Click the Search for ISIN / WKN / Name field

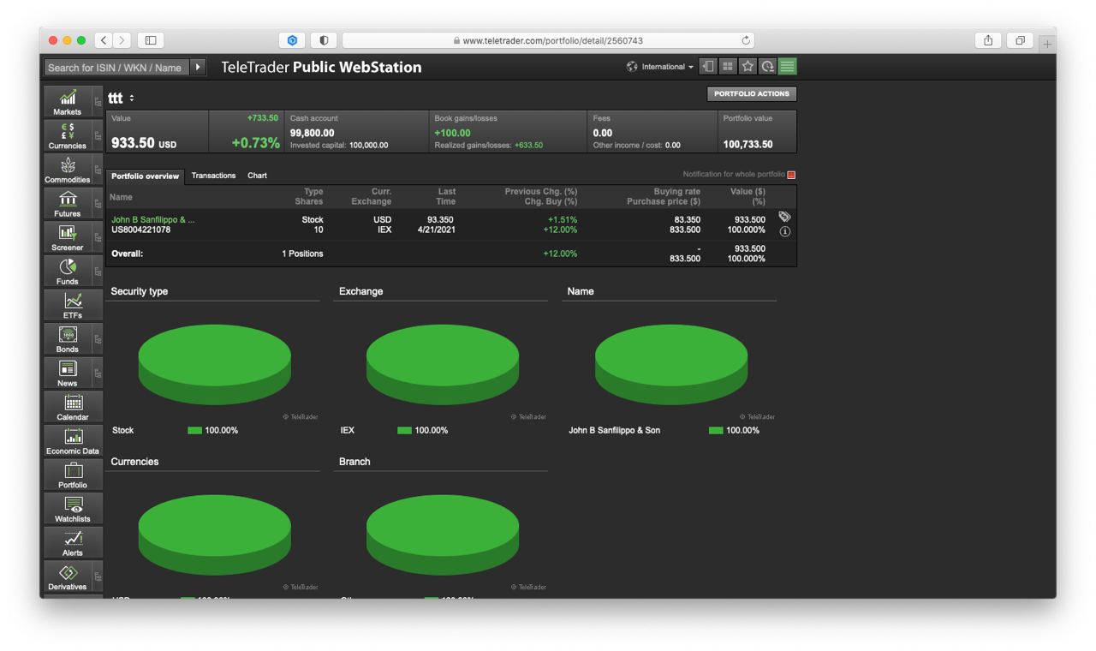(x=115, y=67)
